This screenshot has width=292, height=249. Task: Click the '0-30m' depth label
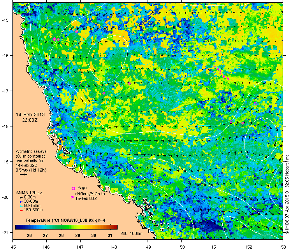click(x=30, y=197)
